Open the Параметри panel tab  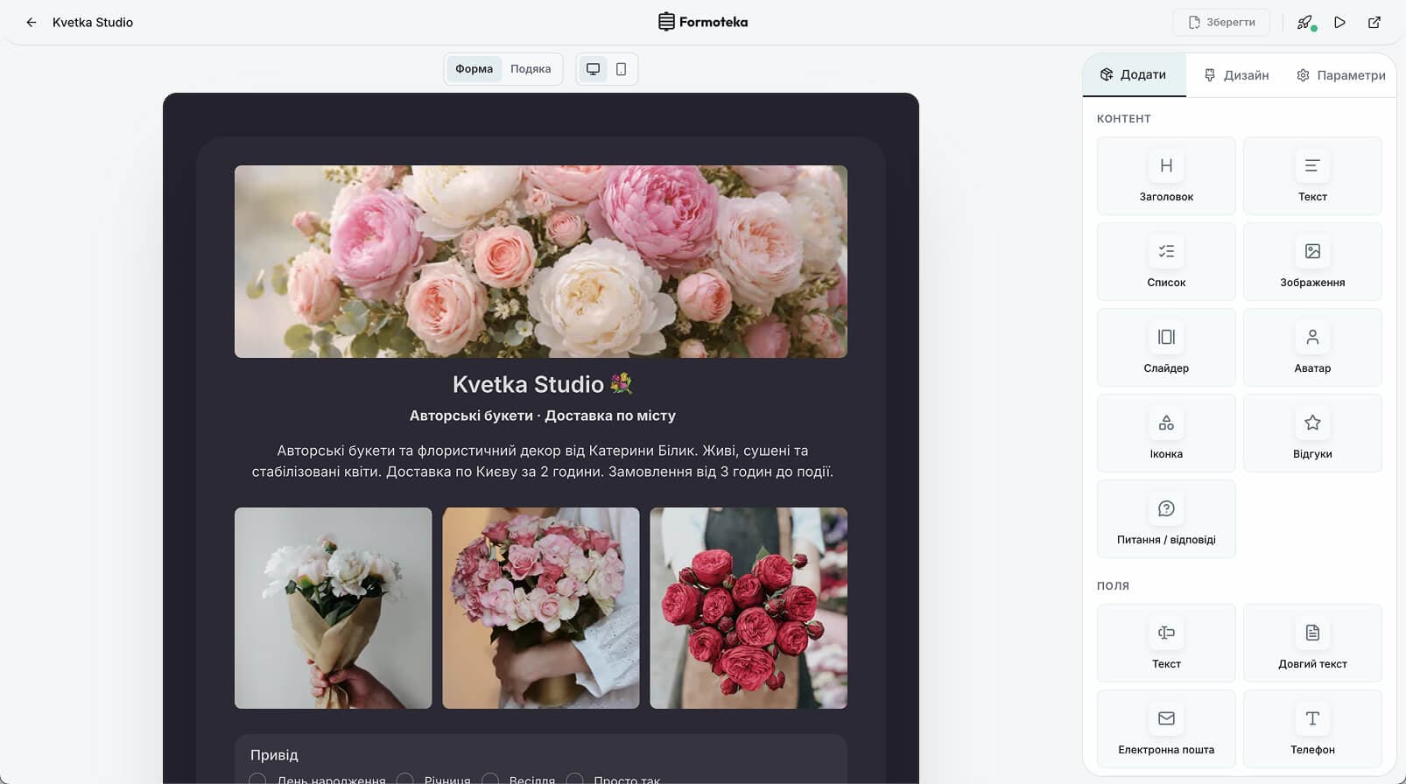coord(1340,75)
